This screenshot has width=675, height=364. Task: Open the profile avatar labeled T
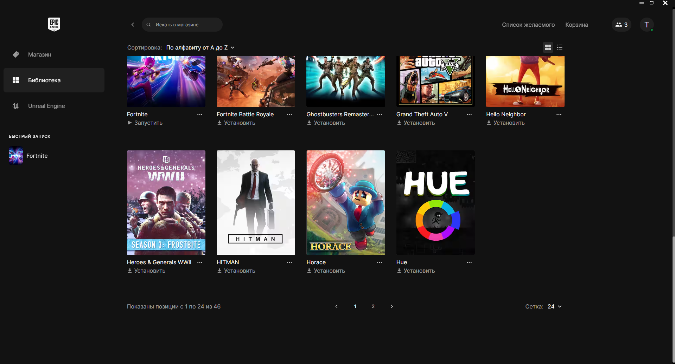647,25
